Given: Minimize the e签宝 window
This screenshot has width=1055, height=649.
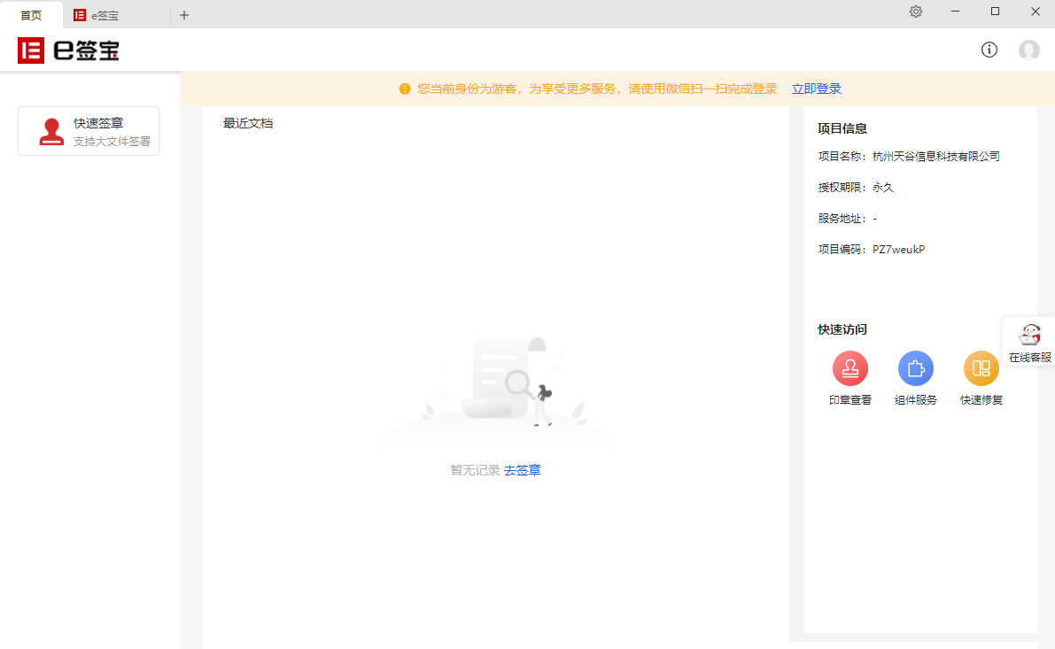Looking at the screenshot, I should coord(956,12).
